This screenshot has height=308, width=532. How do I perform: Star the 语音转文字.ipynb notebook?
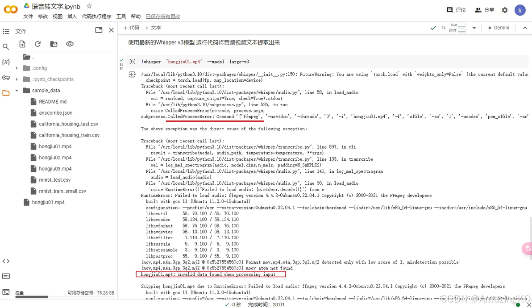pos(89,6)
